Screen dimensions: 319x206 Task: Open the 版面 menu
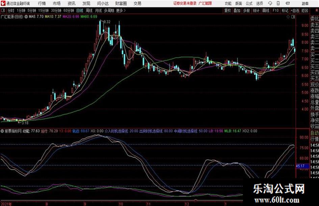[238, 3]
